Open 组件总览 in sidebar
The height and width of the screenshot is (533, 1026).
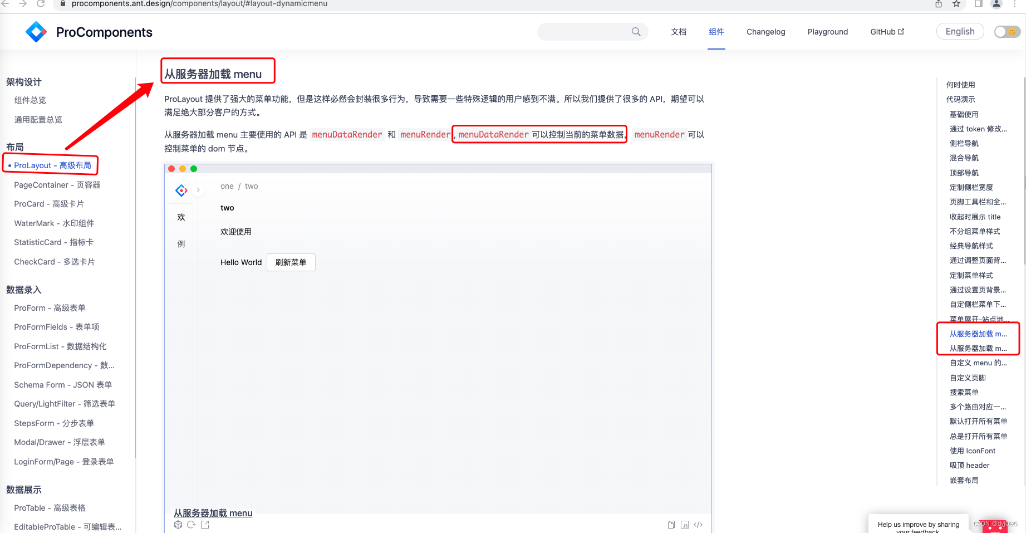tap(30, 100)
